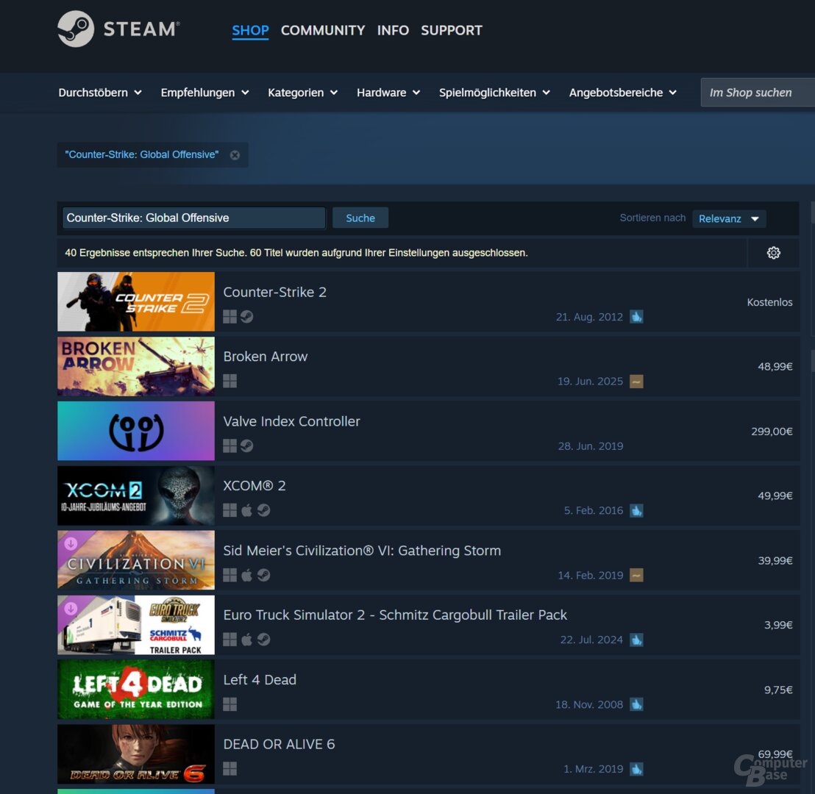Viewport: 815px width, 794px height.
Task: Click the Civilization VI Gathering Storm thumbnail
Action: pos(135,559)
